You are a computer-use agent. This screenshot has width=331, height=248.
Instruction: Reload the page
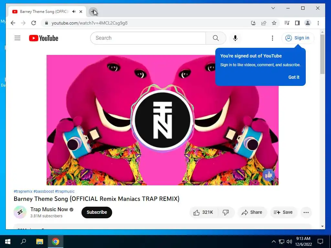click(x=34, y=23)
